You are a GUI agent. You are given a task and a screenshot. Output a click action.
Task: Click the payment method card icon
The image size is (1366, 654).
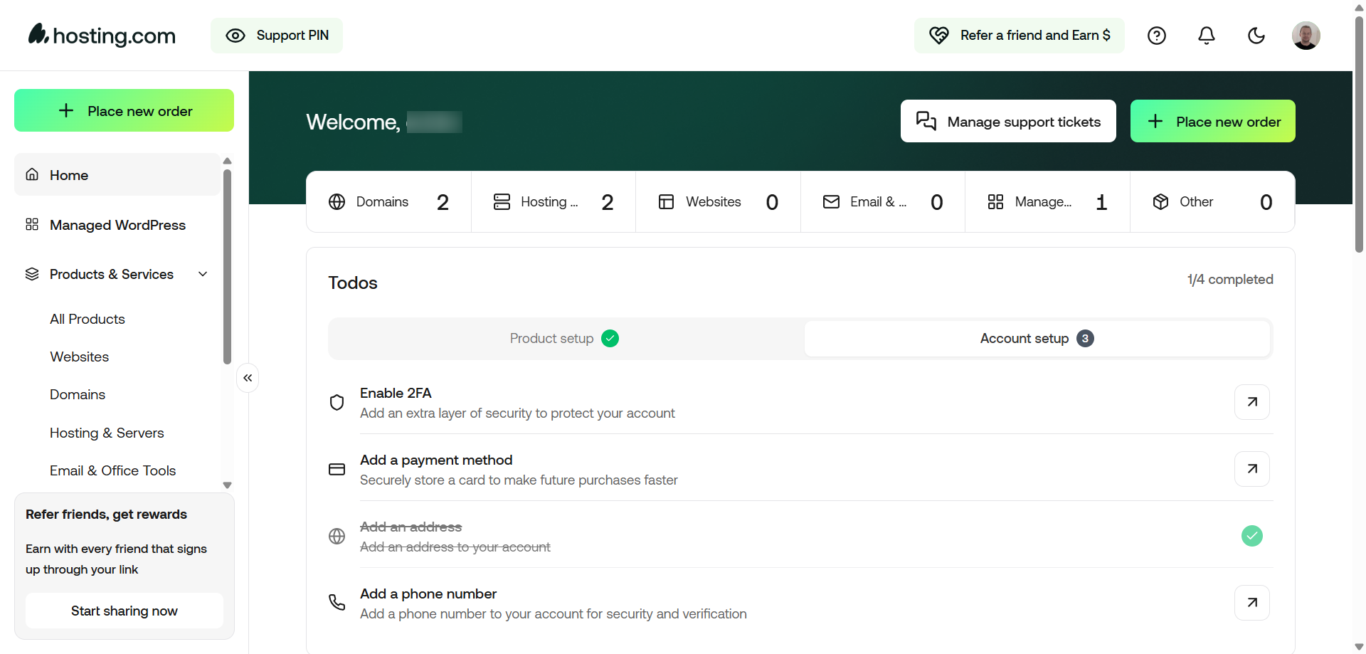click(x=337, y=469)
